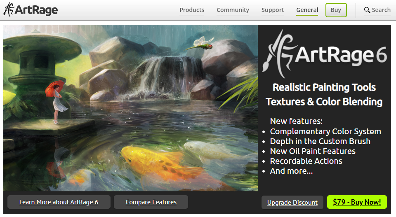Viewport: 396px width, 217px height.
Task: Click the New features: label
Action: tap(296, 121)
